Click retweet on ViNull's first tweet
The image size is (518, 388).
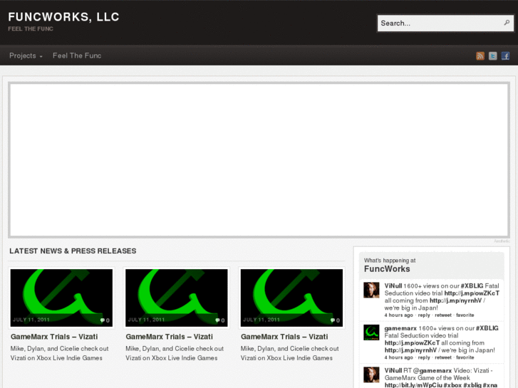tap(443, 315)
